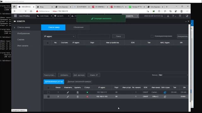Check the channel 1 row checkbox
Viewport: 202px width, 113px height.
tap(48, 92)
